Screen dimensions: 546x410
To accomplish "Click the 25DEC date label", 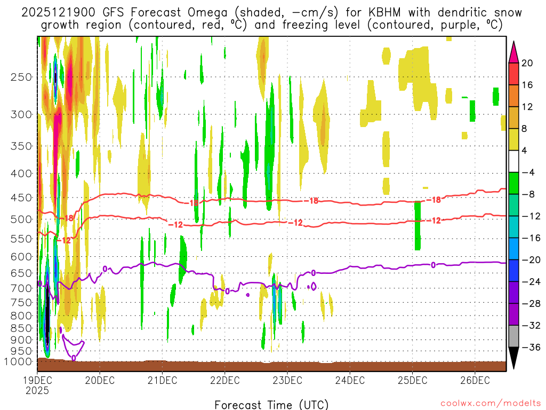I will pyautogui.click(x=412, y=380).
